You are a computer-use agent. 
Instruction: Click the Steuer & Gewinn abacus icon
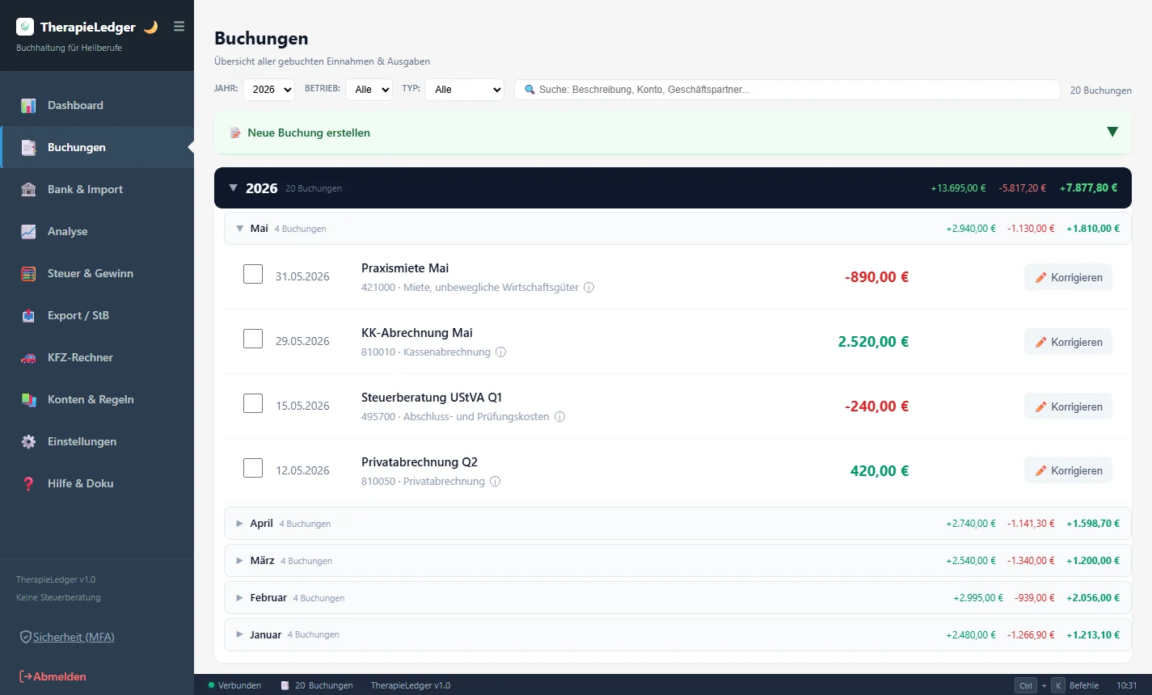point(28,273)
